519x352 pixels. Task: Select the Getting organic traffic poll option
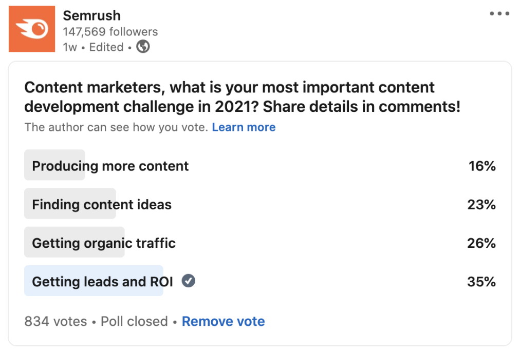[104, 243]
